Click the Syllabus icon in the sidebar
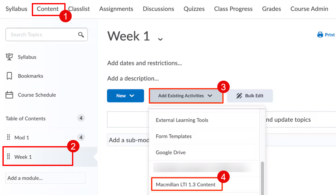 (9, 57)
